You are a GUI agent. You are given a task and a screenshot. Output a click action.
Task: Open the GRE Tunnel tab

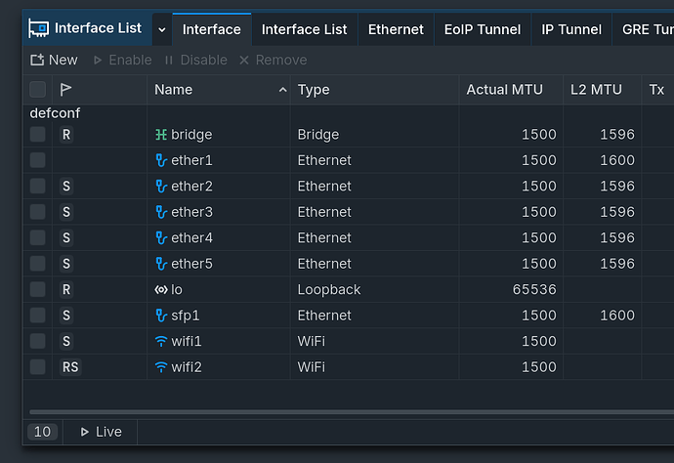point(643,29)
